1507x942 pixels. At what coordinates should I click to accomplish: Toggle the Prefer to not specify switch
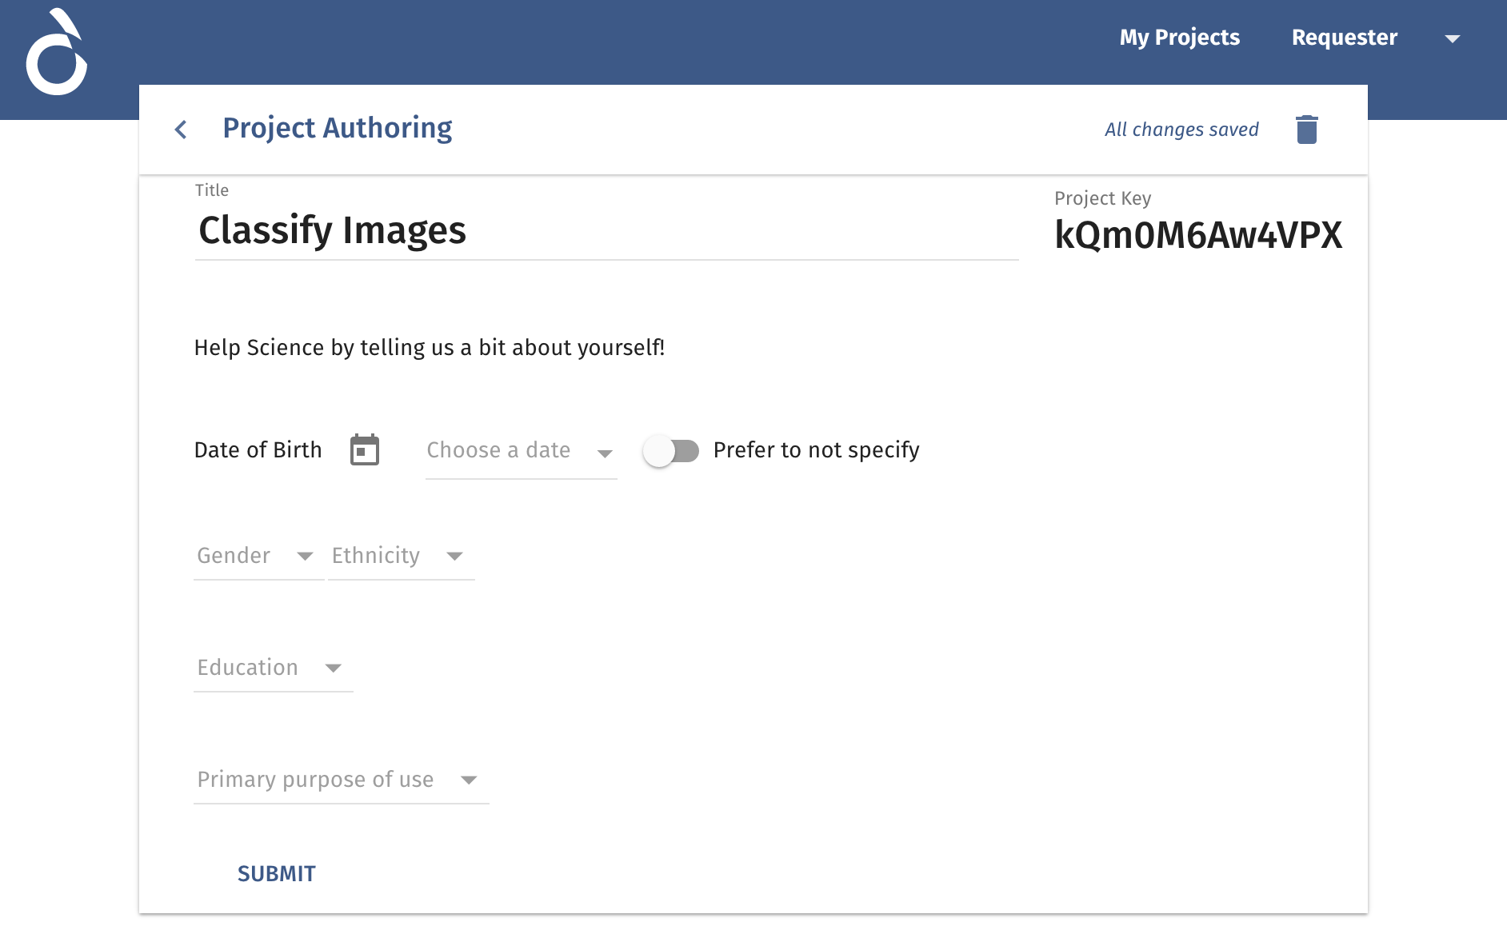671,450
